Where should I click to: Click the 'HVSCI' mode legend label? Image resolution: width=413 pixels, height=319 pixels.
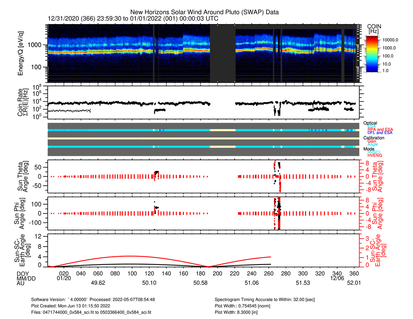373,152
